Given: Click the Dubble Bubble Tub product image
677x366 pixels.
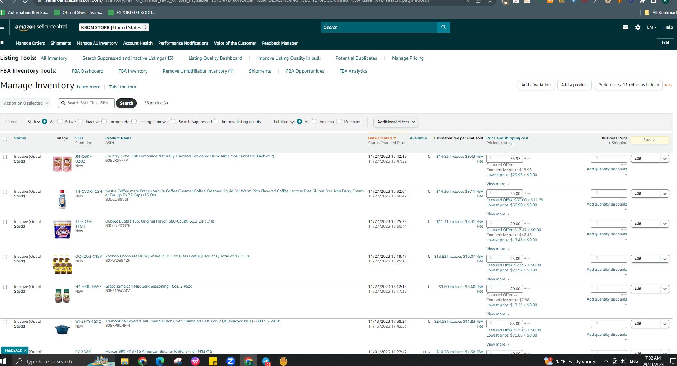Looking at the screenshot, I should point(62,229).
